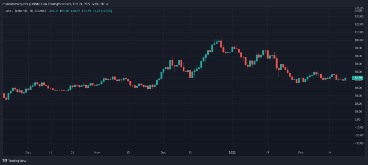The height and width of the screenshot is (165, 368).
Task: Click the 2022 label on time axis
Action: pos(232,153)
